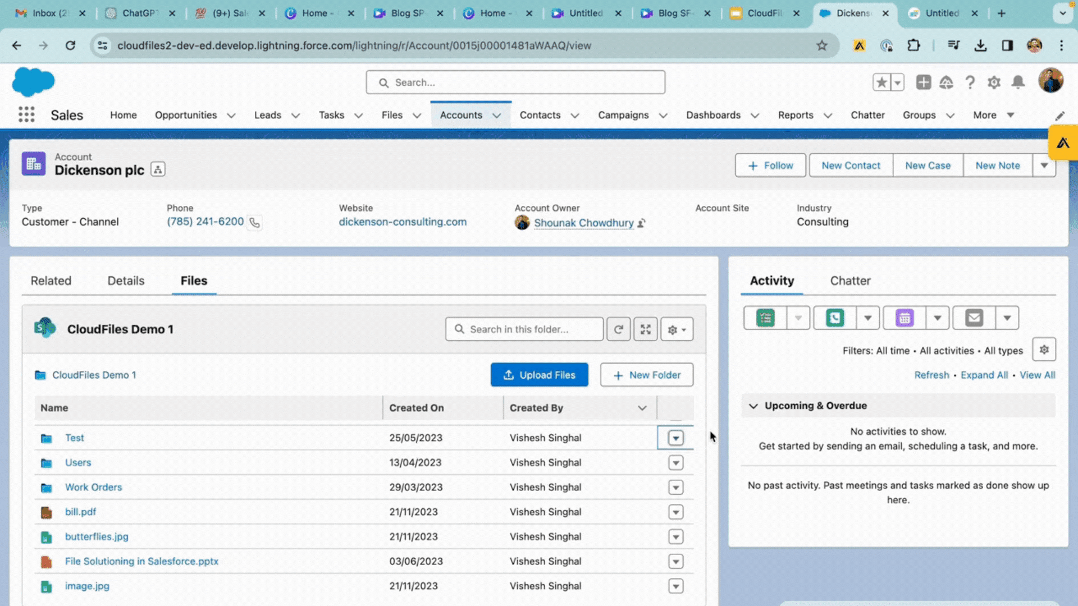Open the Trailhead guidance icon
The width and height of the screenshot is (1078, 606).
947,82
